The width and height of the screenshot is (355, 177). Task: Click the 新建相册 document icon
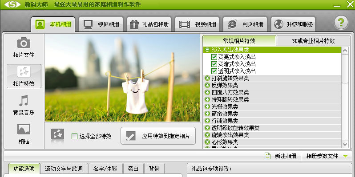coord(268,156)
